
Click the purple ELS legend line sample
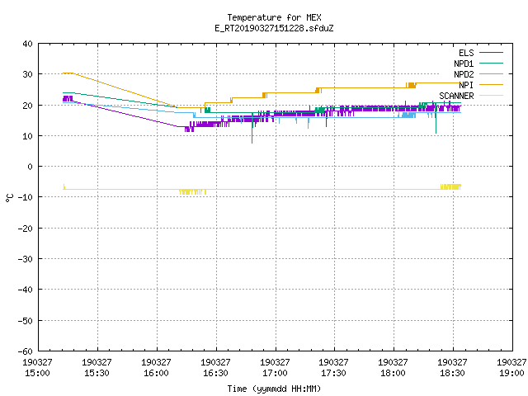(491, 53)
